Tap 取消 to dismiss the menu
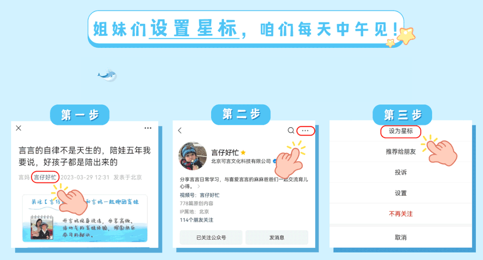This screenshot has height=260, width=483. [x=401, y=238]
